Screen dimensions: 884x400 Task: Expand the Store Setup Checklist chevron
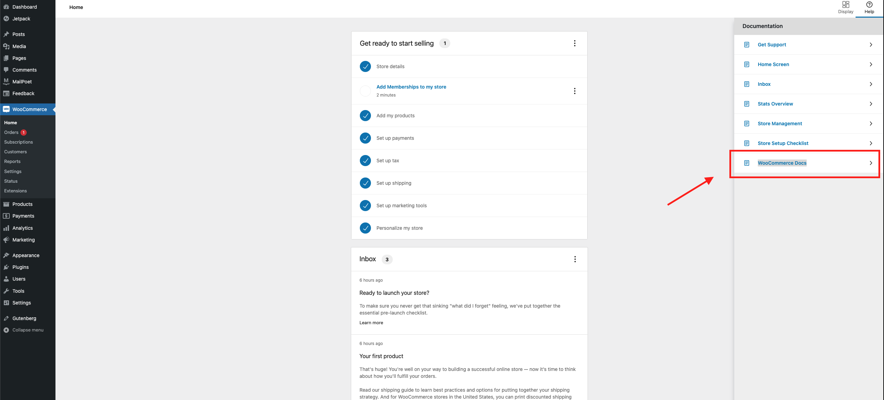(871, 143)
